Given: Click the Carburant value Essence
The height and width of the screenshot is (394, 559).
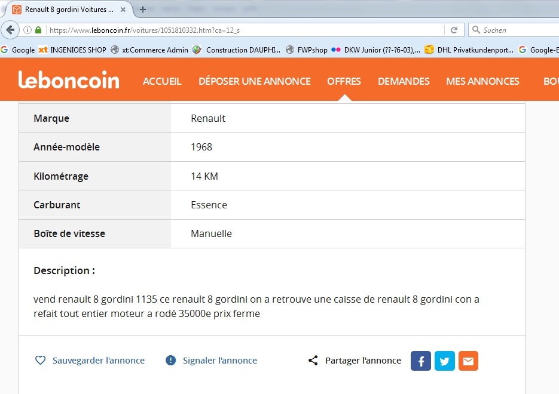Looking at the screenshot, I should 209,205.
